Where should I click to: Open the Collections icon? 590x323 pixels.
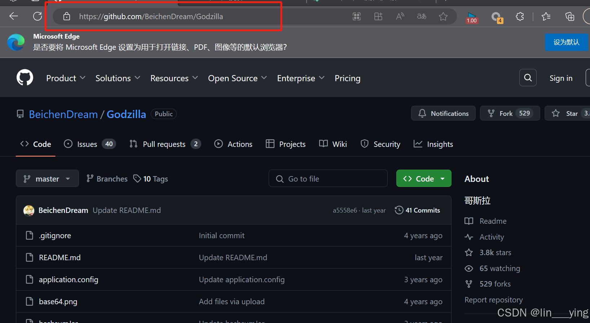(x=570, y=16)
